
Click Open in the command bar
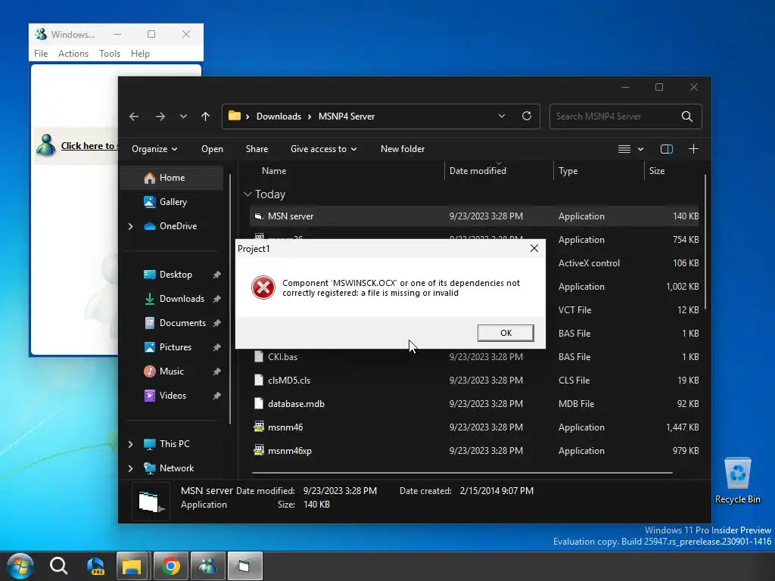212,149
